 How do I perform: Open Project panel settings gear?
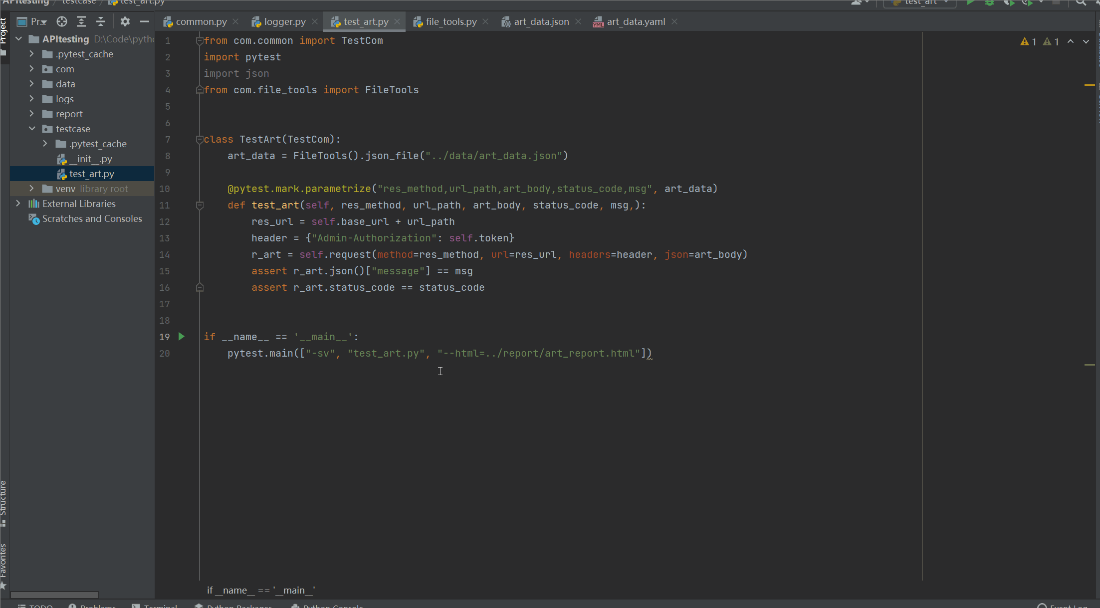tap(125, 21)
